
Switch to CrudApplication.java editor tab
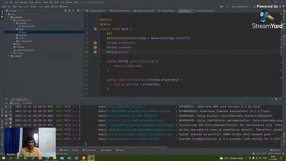click(x=97, y=11)
